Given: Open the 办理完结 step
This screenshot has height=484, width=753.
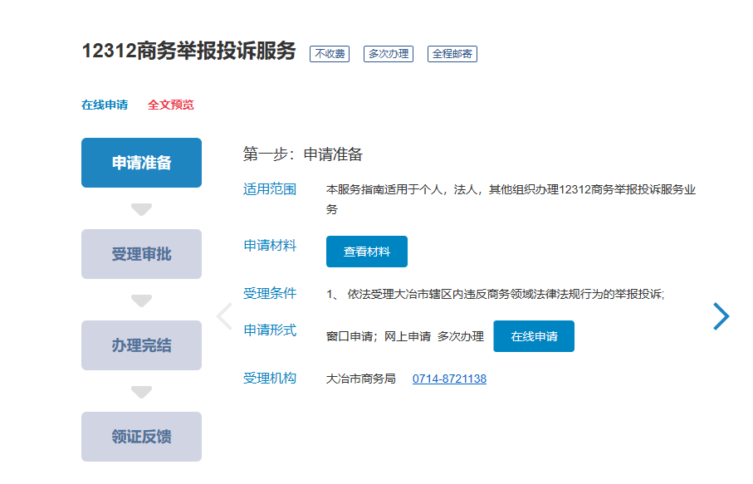Looking at the screenshot, I should click(141, 345).
